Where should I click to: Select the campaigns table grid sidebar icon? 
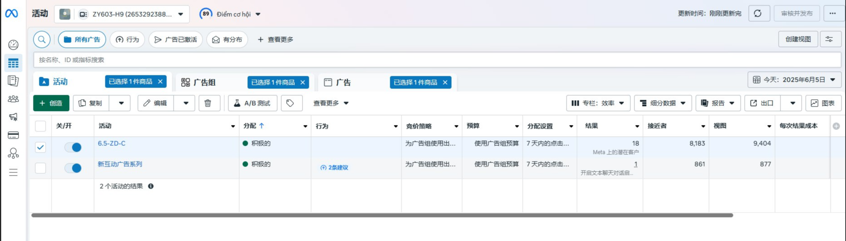pyautogui.click(x=14, y=63)
